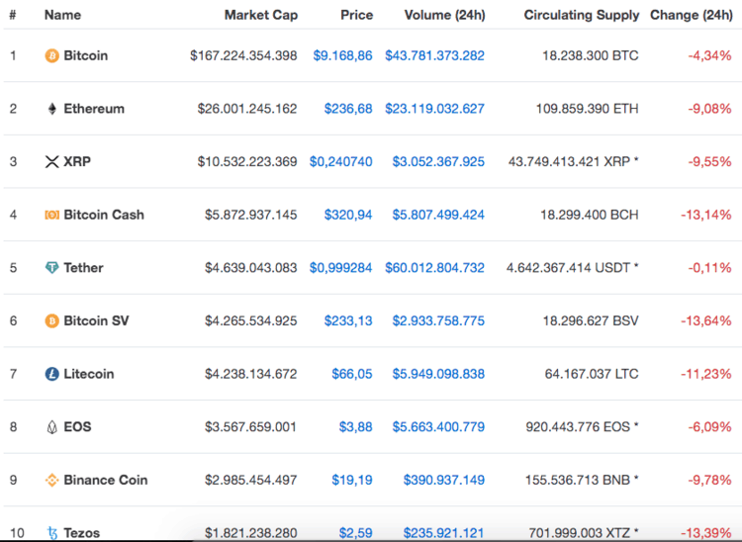The width and height of the screenshot is (742, 542).
Task: Click XRP price $0,240740
Action: 340,162
